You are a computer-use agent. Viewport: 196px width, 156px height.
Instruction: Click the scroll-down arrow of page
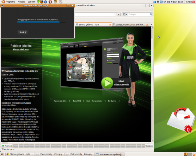pyautogui.click(x=152, y=141)
